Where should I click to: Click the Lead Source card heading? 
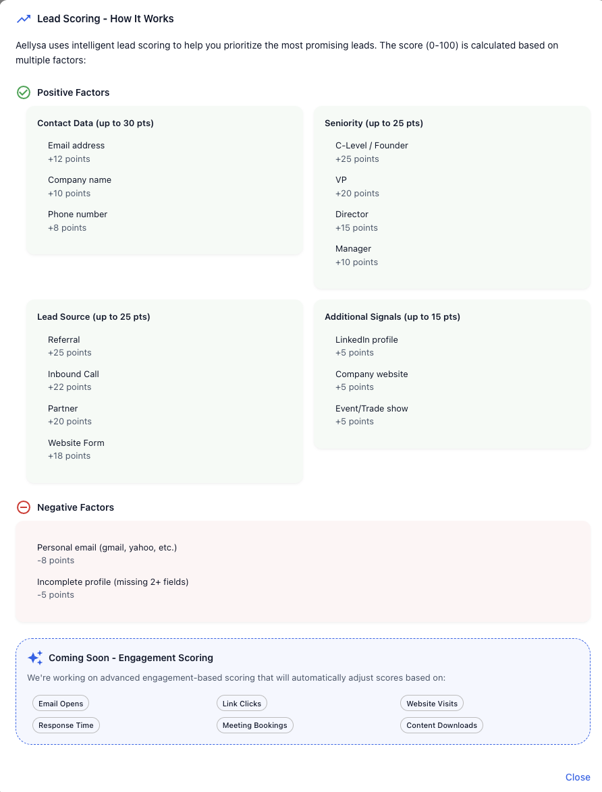94,317
